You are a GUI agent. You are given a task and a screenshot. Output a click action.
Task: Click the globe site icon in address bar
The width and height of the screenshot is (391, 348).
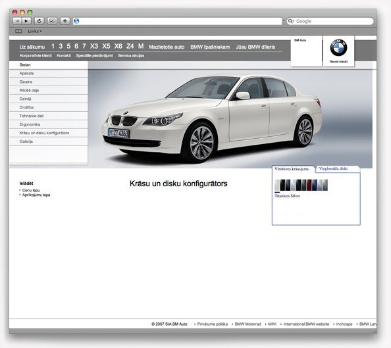tap(76, 21)
